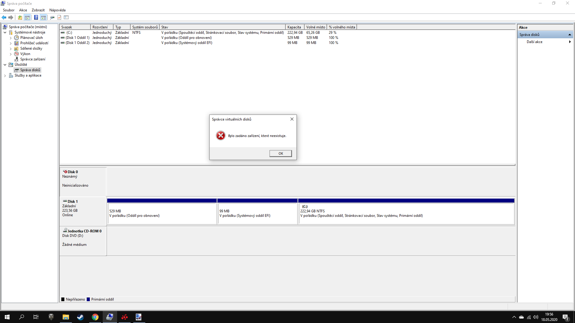The height and width of the screenshot is (323, 575).
Task: Select the 99 MB EFI partition block
Action: pyautogui.click(x=257, y=213)
